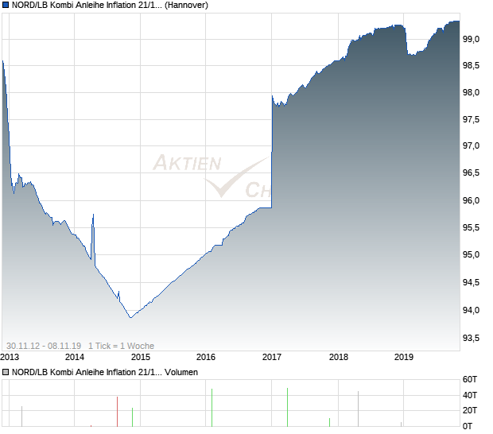The image size is (493, 434).
Task: Click the 2018 x-axis label
Action: point(339,358)
